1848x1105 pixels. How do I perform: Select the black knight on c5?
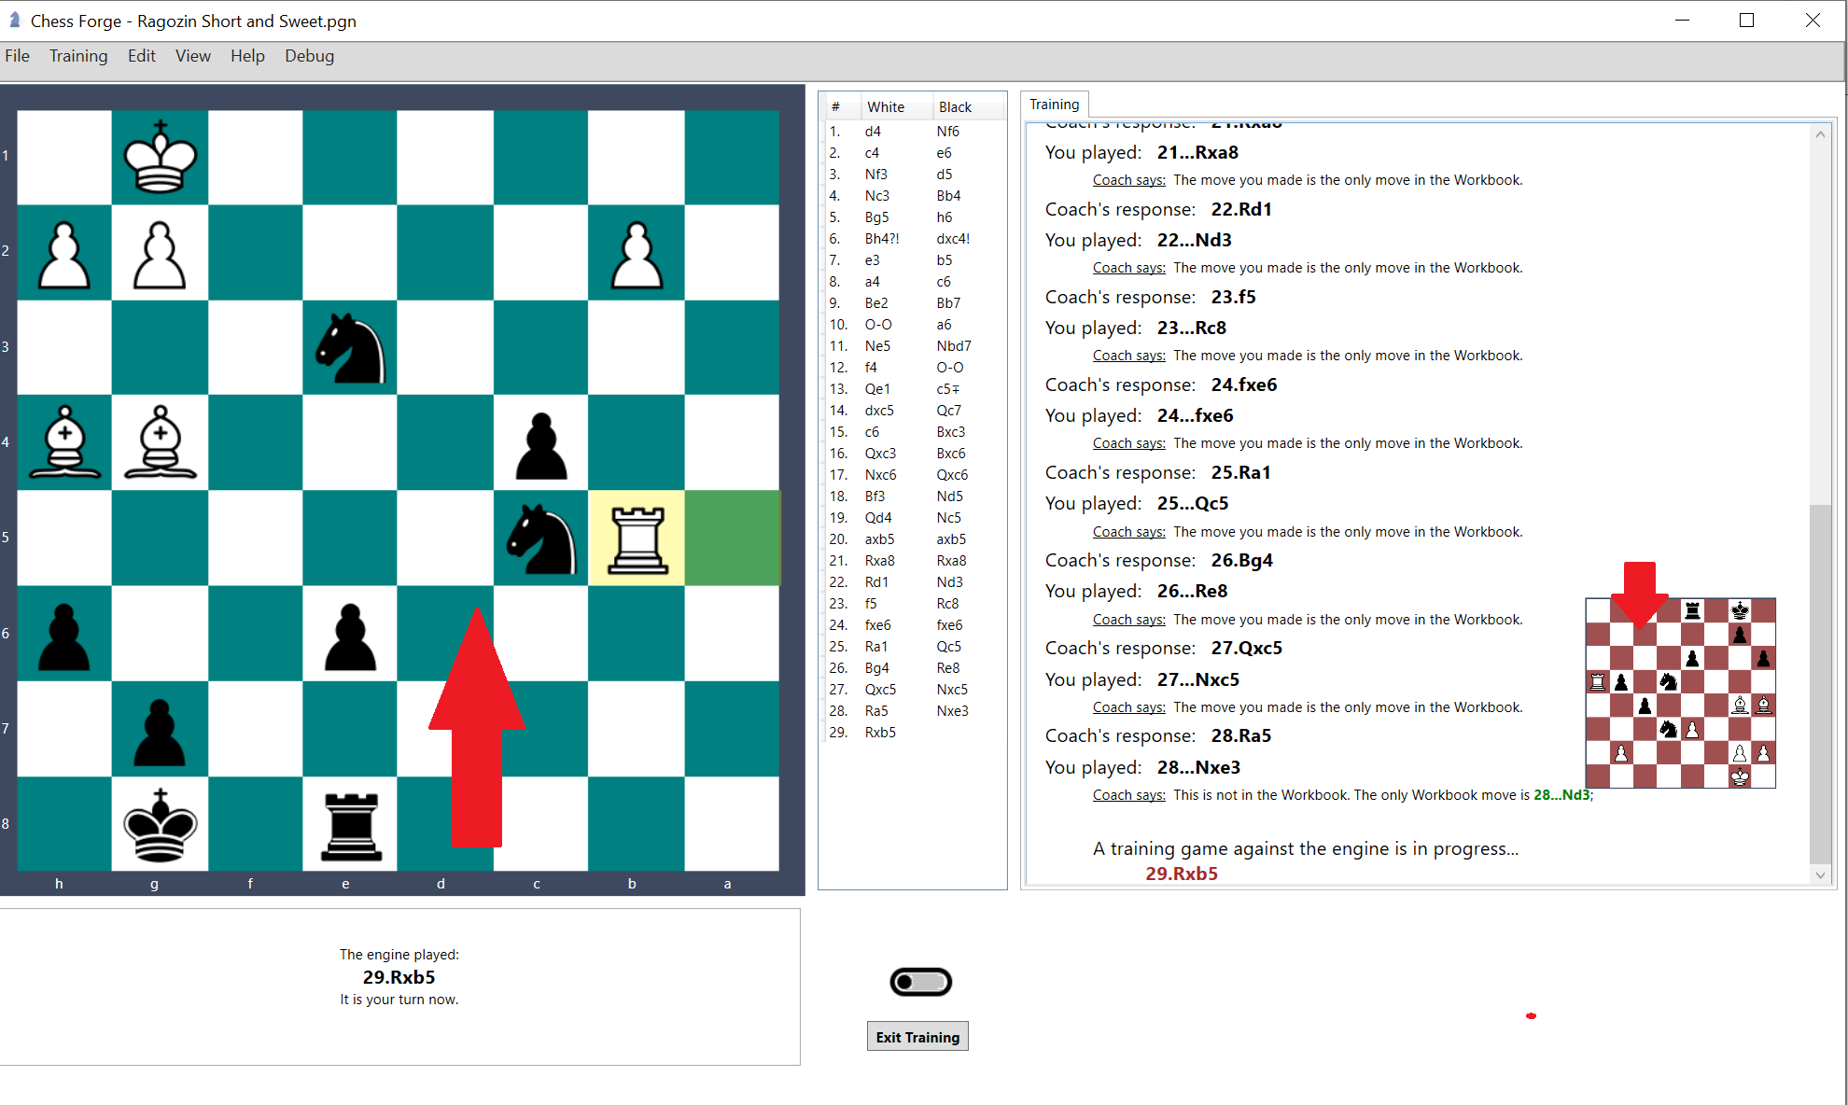pos(541,539)
